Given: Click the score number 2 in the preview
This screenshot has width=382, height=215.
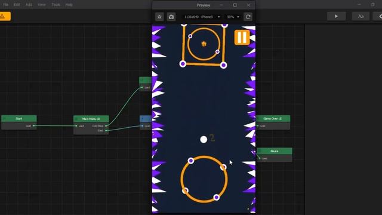Looking at the screenshot, I should coord(212,138).
